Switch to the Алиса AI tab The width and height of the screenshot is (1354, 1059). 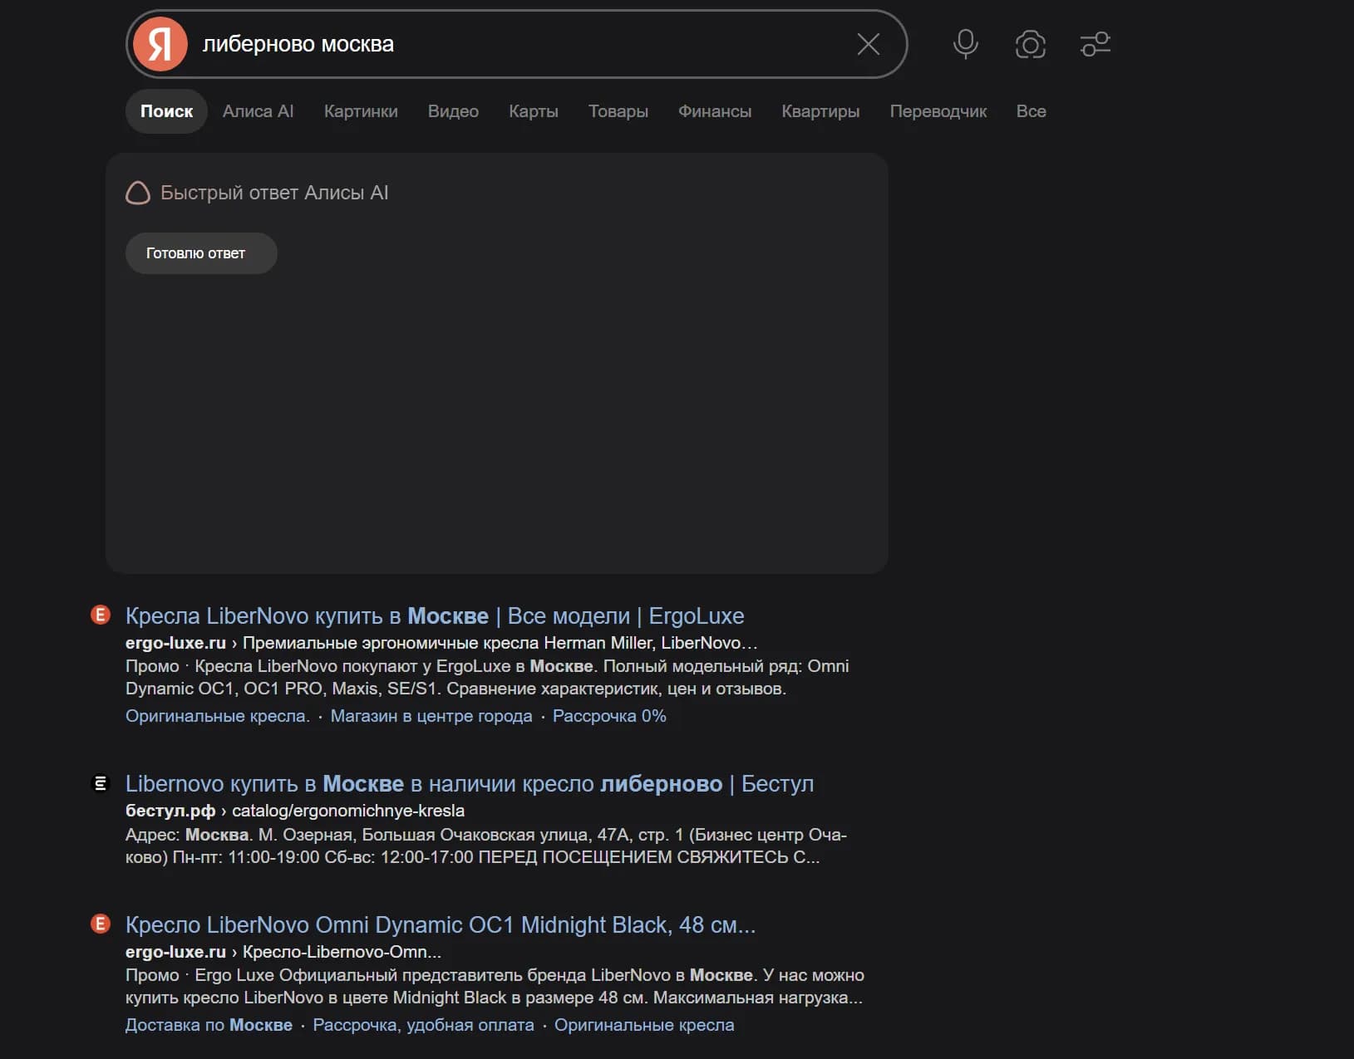258,111
